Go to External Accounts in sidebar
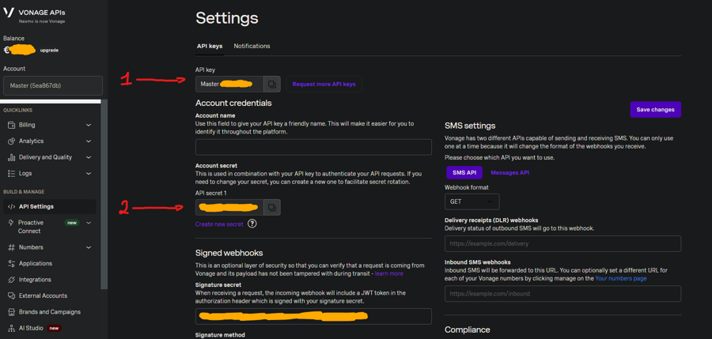 point(43,296)
